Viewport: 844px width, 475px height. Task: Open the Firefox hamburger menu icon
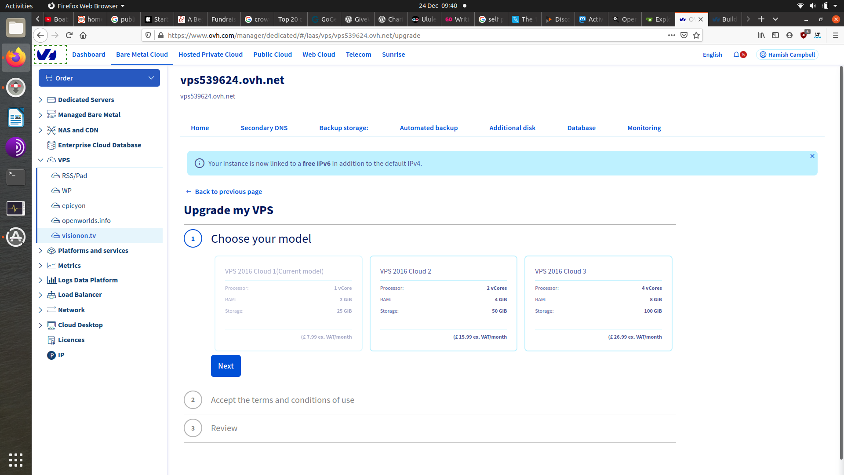point(836,35)
